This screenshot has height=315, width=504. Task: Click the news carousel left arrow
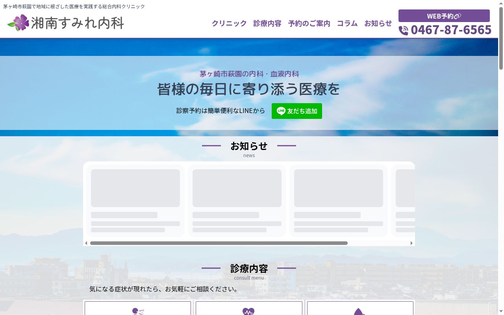(x=86, y=243)
